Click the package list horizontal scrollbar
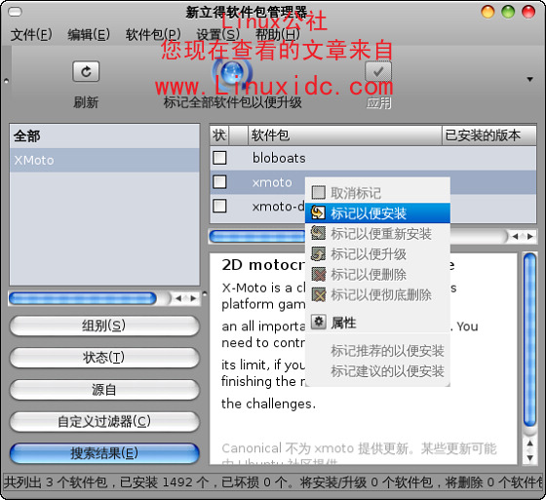 [x=257, y=237]
